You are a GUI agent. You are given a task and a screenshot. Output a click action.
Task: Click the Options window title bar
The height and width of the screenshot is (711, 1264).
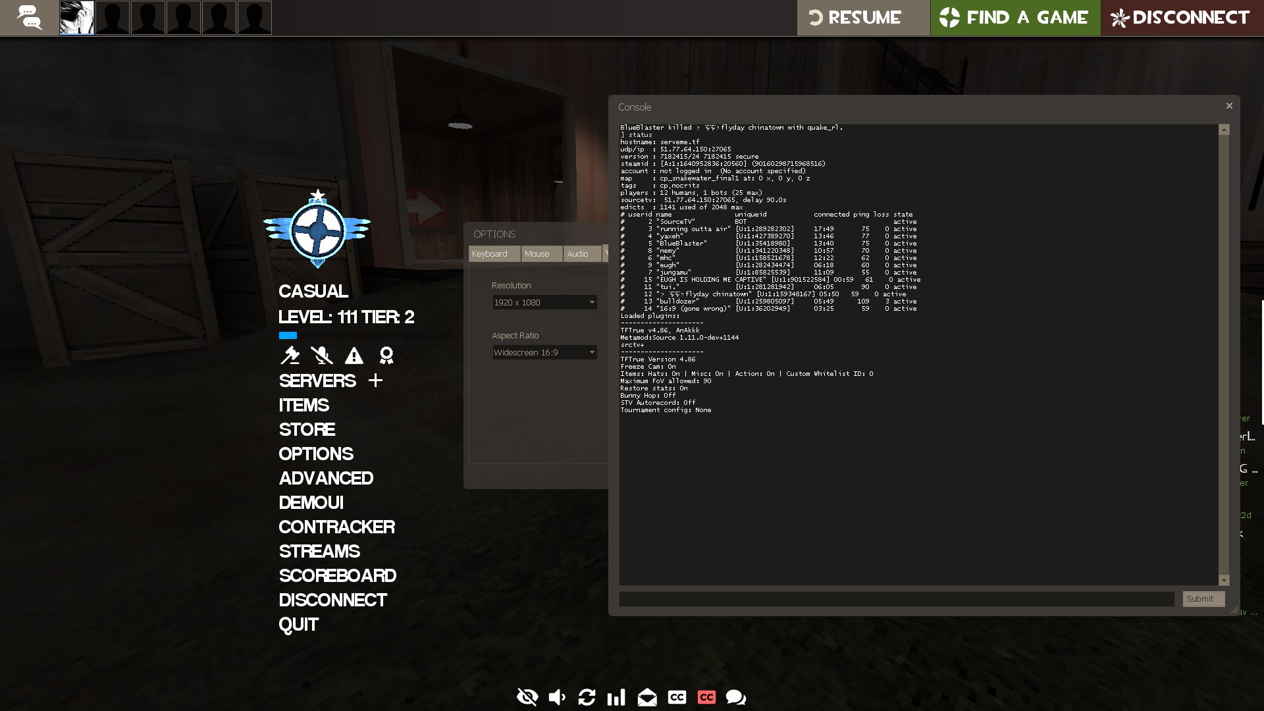pyautogui.click(x=536, y=234)
